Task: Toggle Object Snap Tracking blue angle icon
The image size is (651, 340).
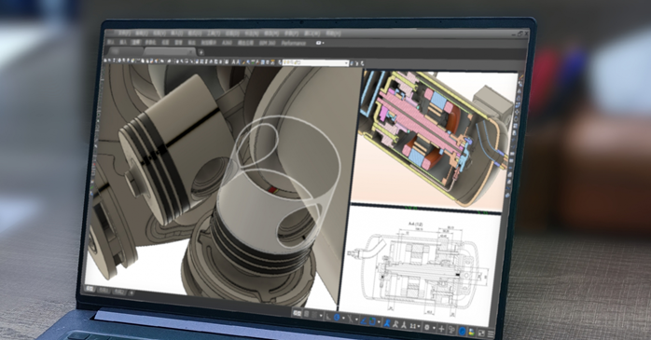Action: coord(364,320)
